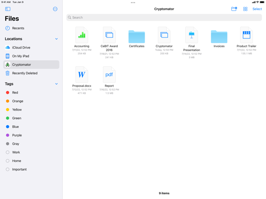Open the Certificates folder
Screen dimensions: 266x199
(x=136, y=37)
